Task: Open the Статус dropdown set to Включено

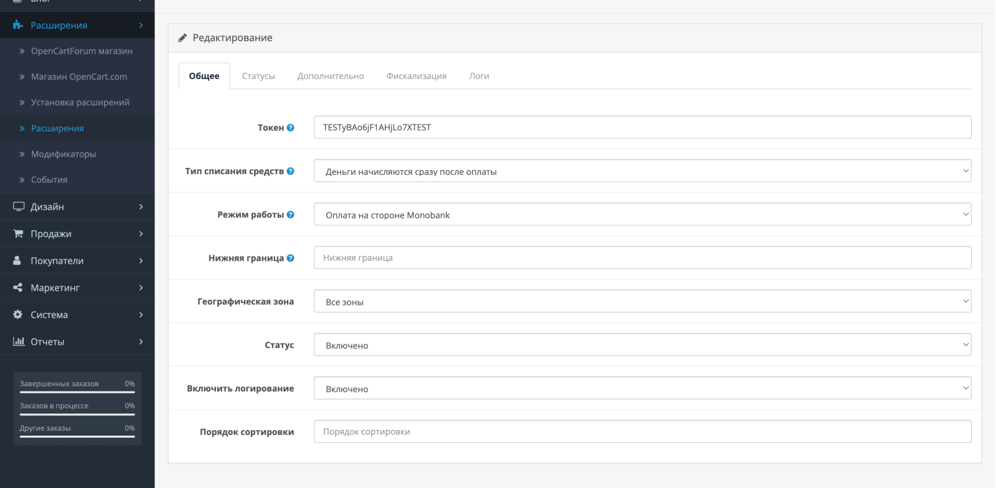Action: tap(642, 345)
